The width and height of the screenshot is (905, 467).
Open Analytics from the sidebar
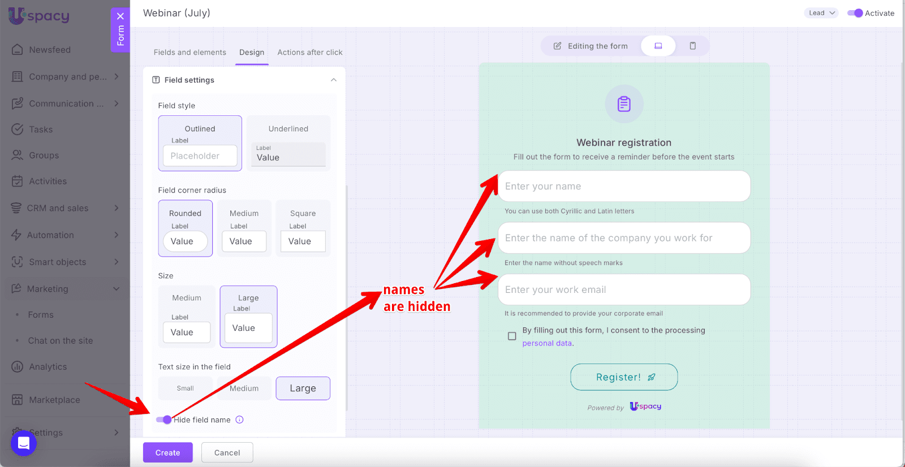click(x=48, y=367)
